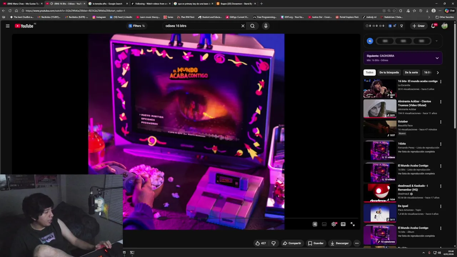Click the magnifier search button
The width and height of the screenshot is (457, 257).
click(252, 26)
